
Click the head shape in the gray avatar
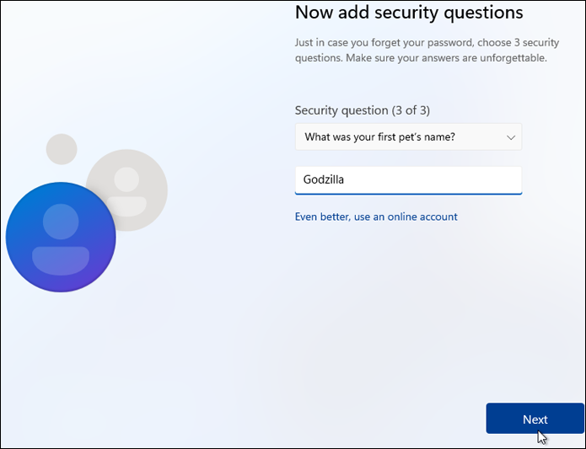click(126, 178)
